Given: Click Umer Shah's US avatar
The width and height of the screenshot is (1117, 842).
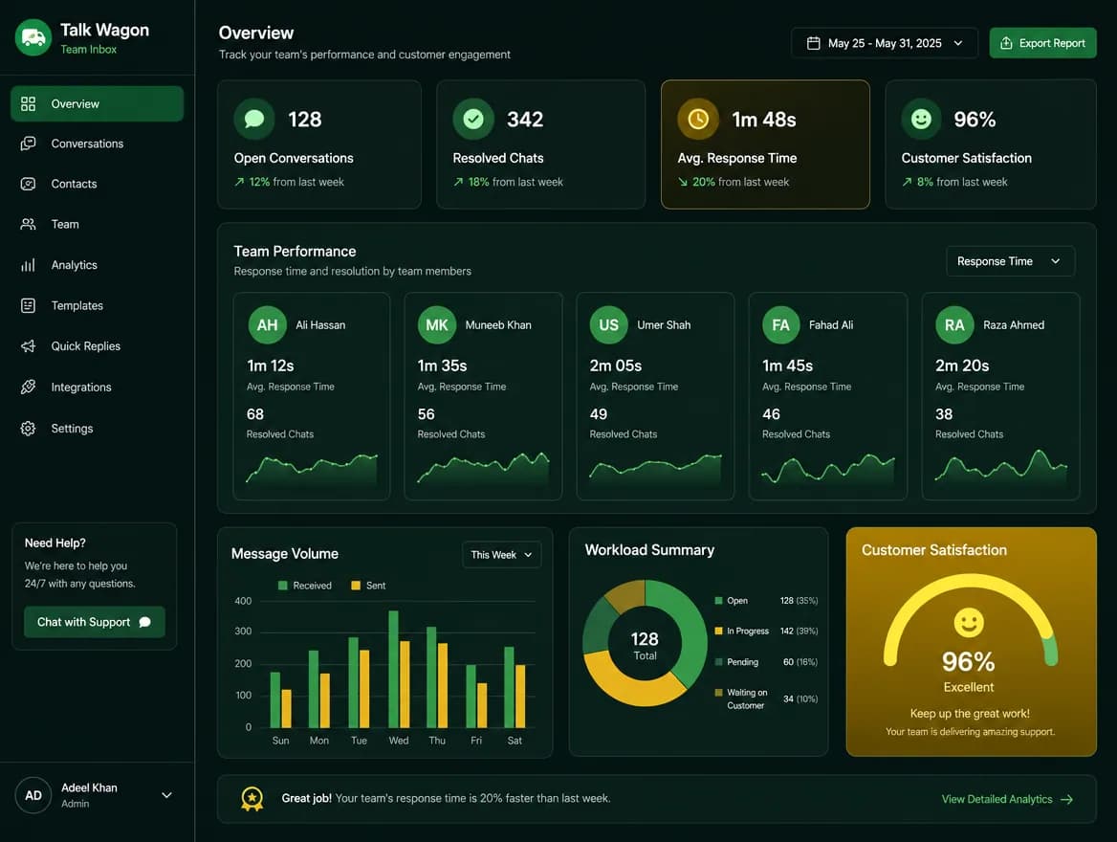Looking at the screenshot, I should click(609, 325).
